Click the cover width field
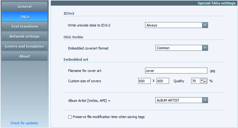 [x=144, y=81]
